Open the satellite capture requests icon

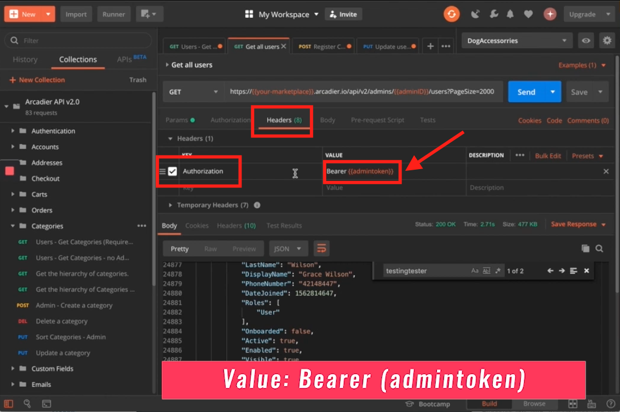point(475,14)
